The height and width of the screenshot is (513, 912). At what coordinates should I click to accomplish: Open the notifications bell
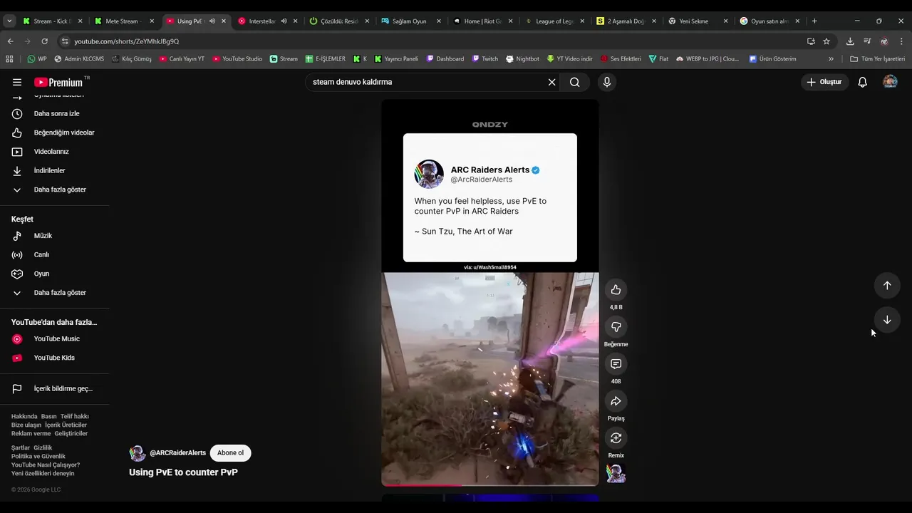coord(862,82)
